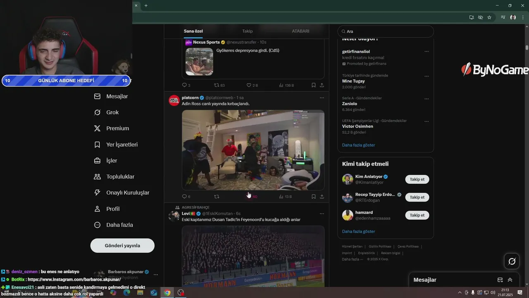
Task: Switch to Sana özel tab
Action: pos(193,31)
